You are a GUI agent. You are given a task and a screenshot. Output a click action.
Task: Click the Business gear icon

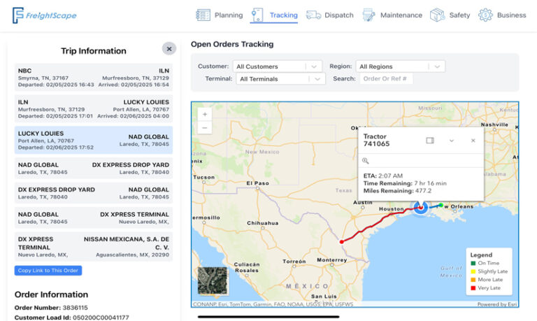[x=485, y=15]
